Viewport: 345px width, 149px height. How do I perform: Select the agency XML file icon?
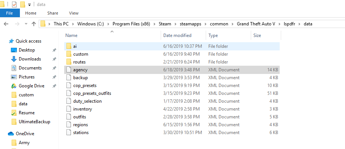(x=69, y=70)
